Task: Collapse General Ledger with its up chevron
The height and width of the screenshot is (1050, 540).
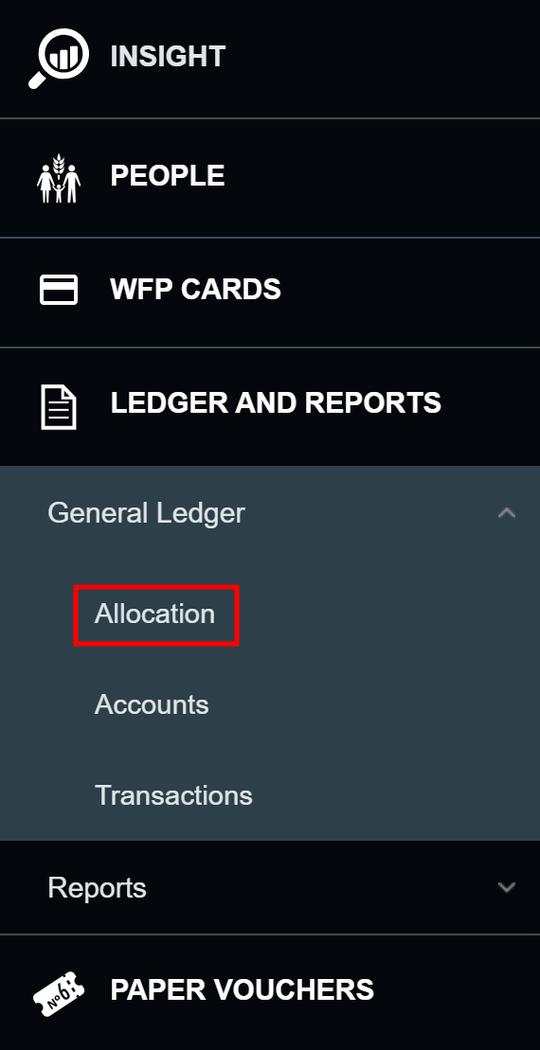Action: [x=507, y=513]
